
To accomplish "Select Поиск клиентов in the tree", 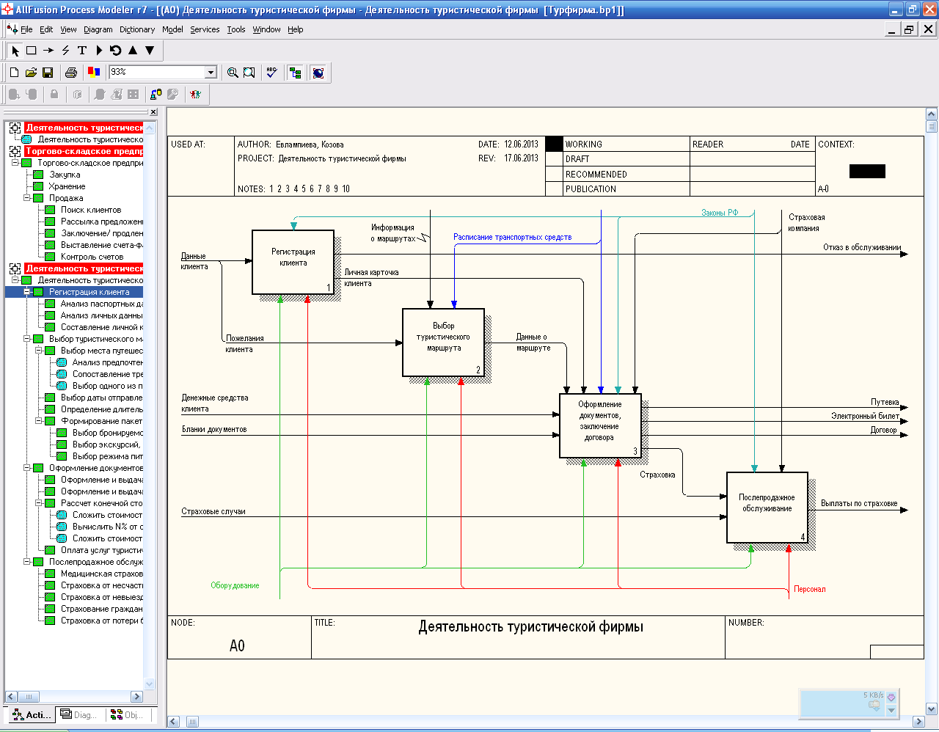I will [91, 210].
